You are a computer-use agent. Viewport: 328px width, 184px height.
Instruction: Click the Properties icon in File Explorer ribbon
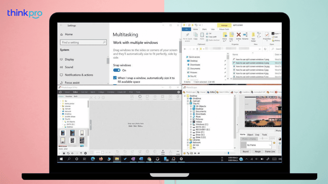pyautogui.click(x=267, y=35)
